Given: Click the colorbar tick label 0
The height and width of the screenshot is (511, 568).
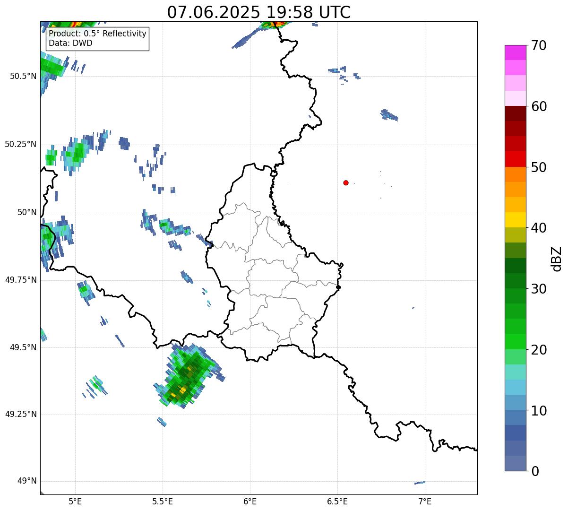Looking at the screenshot, I should [x=534, y=471].
